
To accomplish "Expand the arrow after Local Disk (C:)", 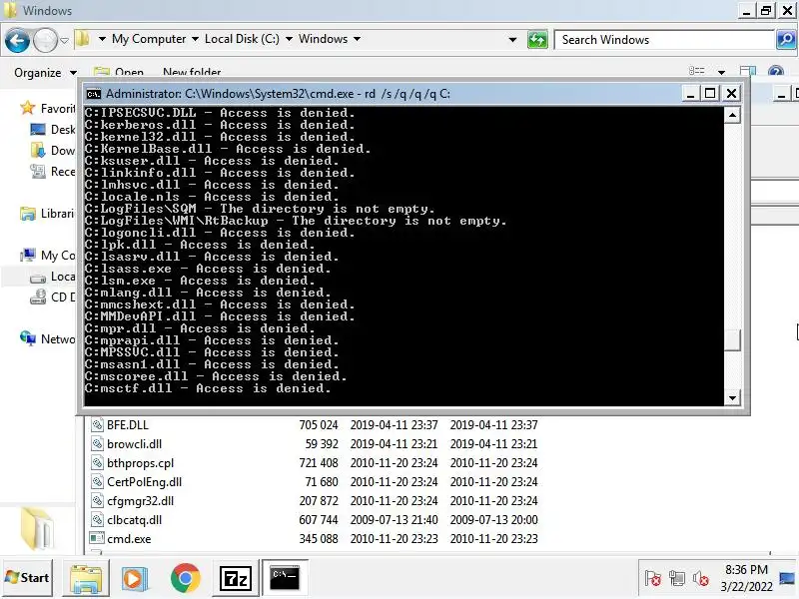I will point(289,39).
